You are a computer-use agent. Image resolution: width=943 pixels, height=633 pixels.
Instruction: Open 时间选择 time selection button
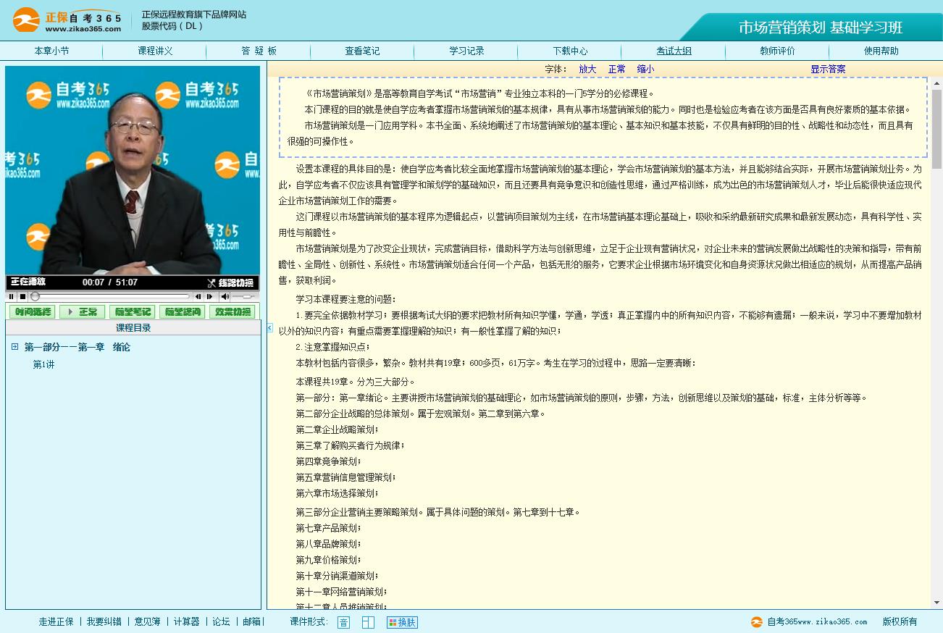pos(31,312)
